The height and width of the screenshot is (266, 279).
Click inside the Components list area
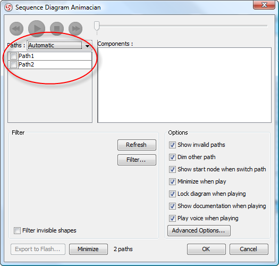(x=184, y=85)
